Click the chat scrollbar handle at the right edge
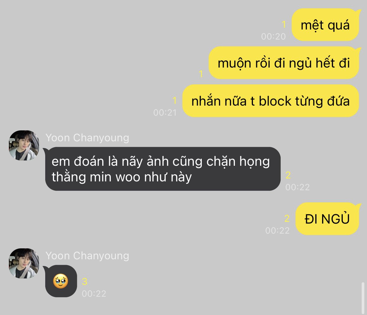Screen dimensions: 367x315 [363, 298]
